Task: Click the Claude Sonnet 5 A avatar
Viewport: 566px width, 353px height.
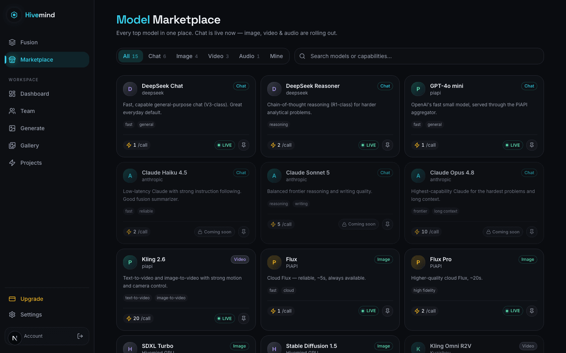Action: [x=274, y=176]
